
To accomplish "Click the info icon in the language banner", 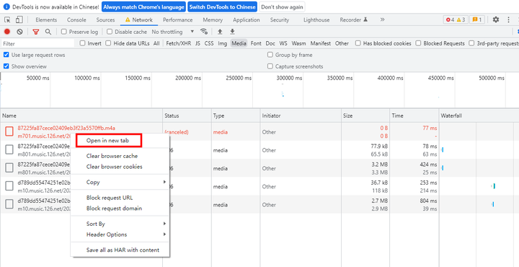I will [x=6, y=6].
